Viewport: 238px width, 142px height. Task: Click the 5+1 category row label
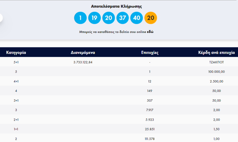[16, 62]
